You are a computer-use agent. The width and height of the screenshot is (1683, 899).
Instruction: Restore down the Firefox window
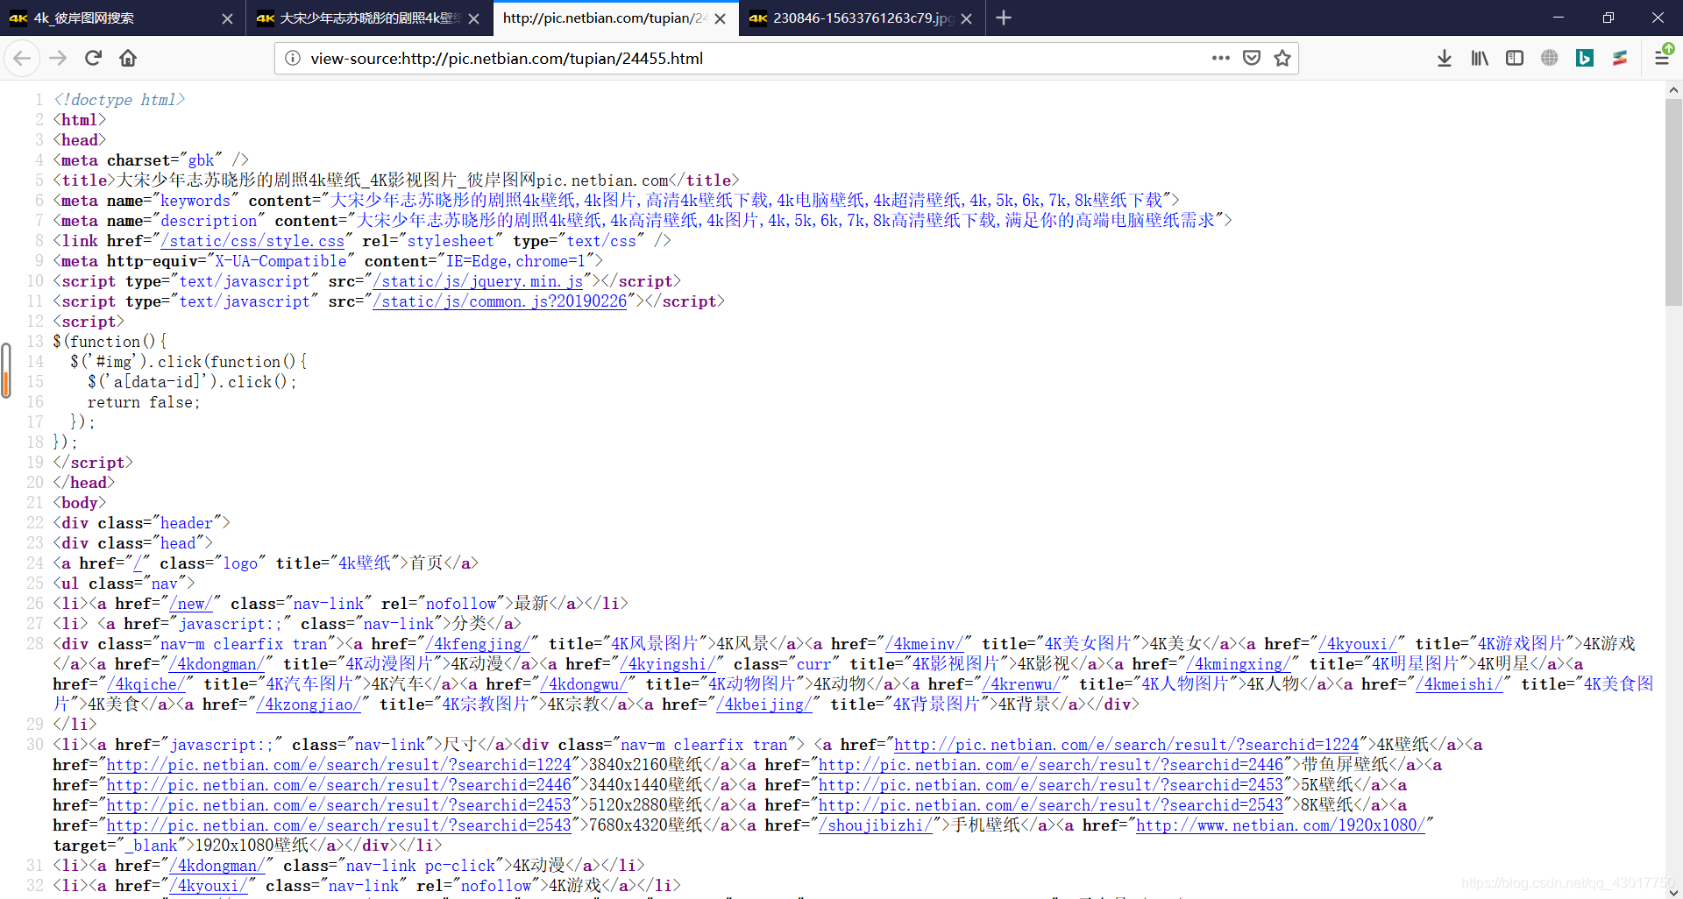click(x=1608, y=18)
